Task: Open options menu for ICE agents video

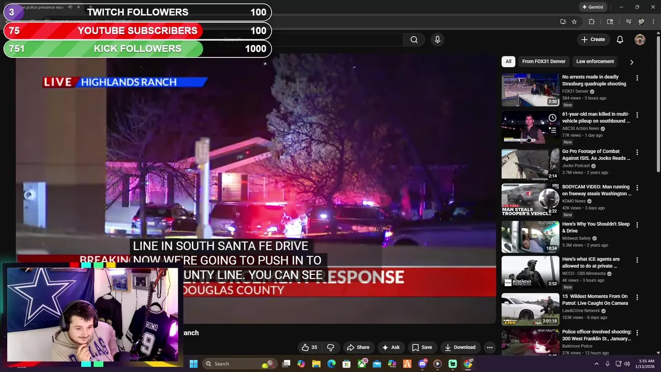Action: 637,260
